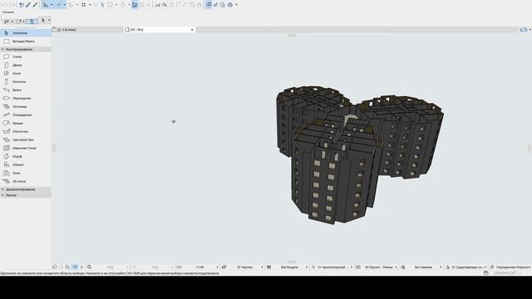Toggle the highlighted suspend groups button

135,5
